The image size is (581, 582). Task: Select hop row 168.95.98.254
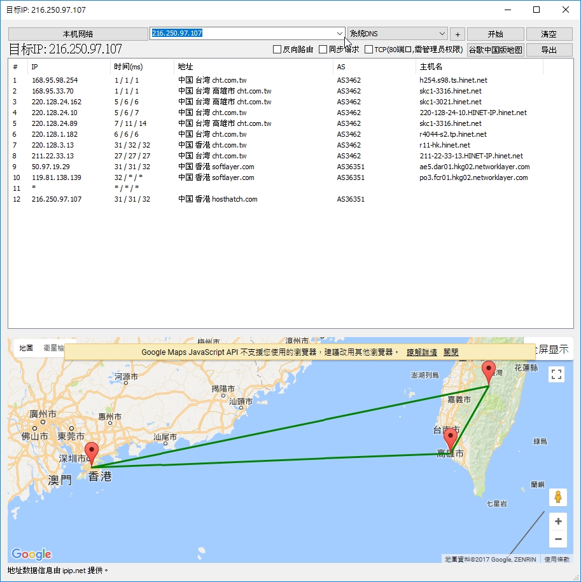(291, 80)
